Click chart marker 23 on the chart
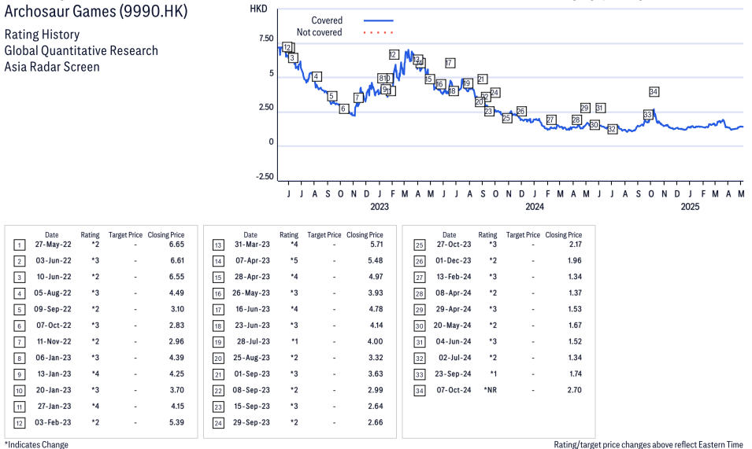 [x=489, y=111]
